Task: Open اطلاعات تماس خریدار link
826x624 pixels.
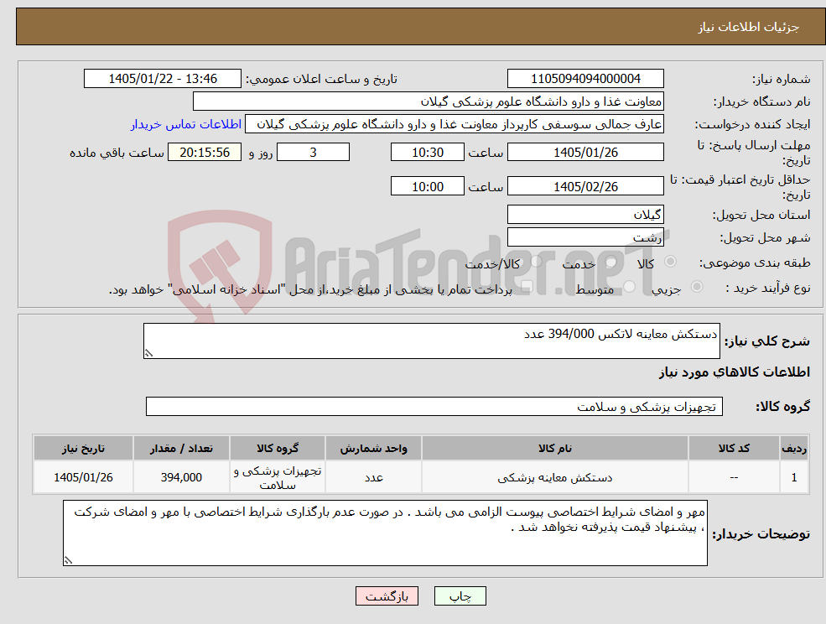Action: (186, 124)
